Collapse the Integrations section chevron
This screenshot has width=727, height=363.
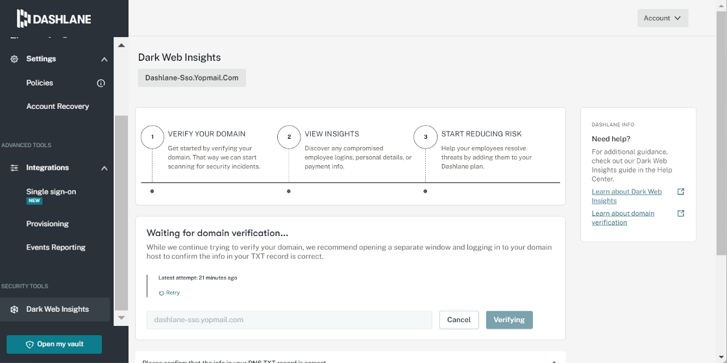(x=105, y=168)
